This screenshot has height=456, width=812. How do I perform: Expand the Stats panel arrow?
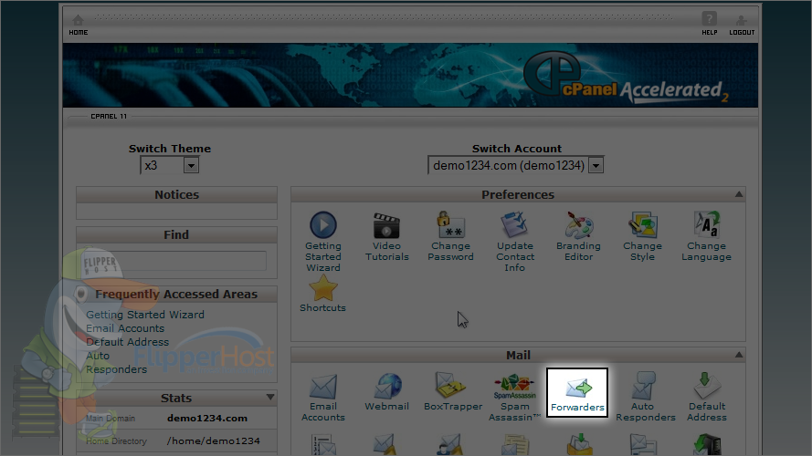pyautogui.click(x=270, y=397)
